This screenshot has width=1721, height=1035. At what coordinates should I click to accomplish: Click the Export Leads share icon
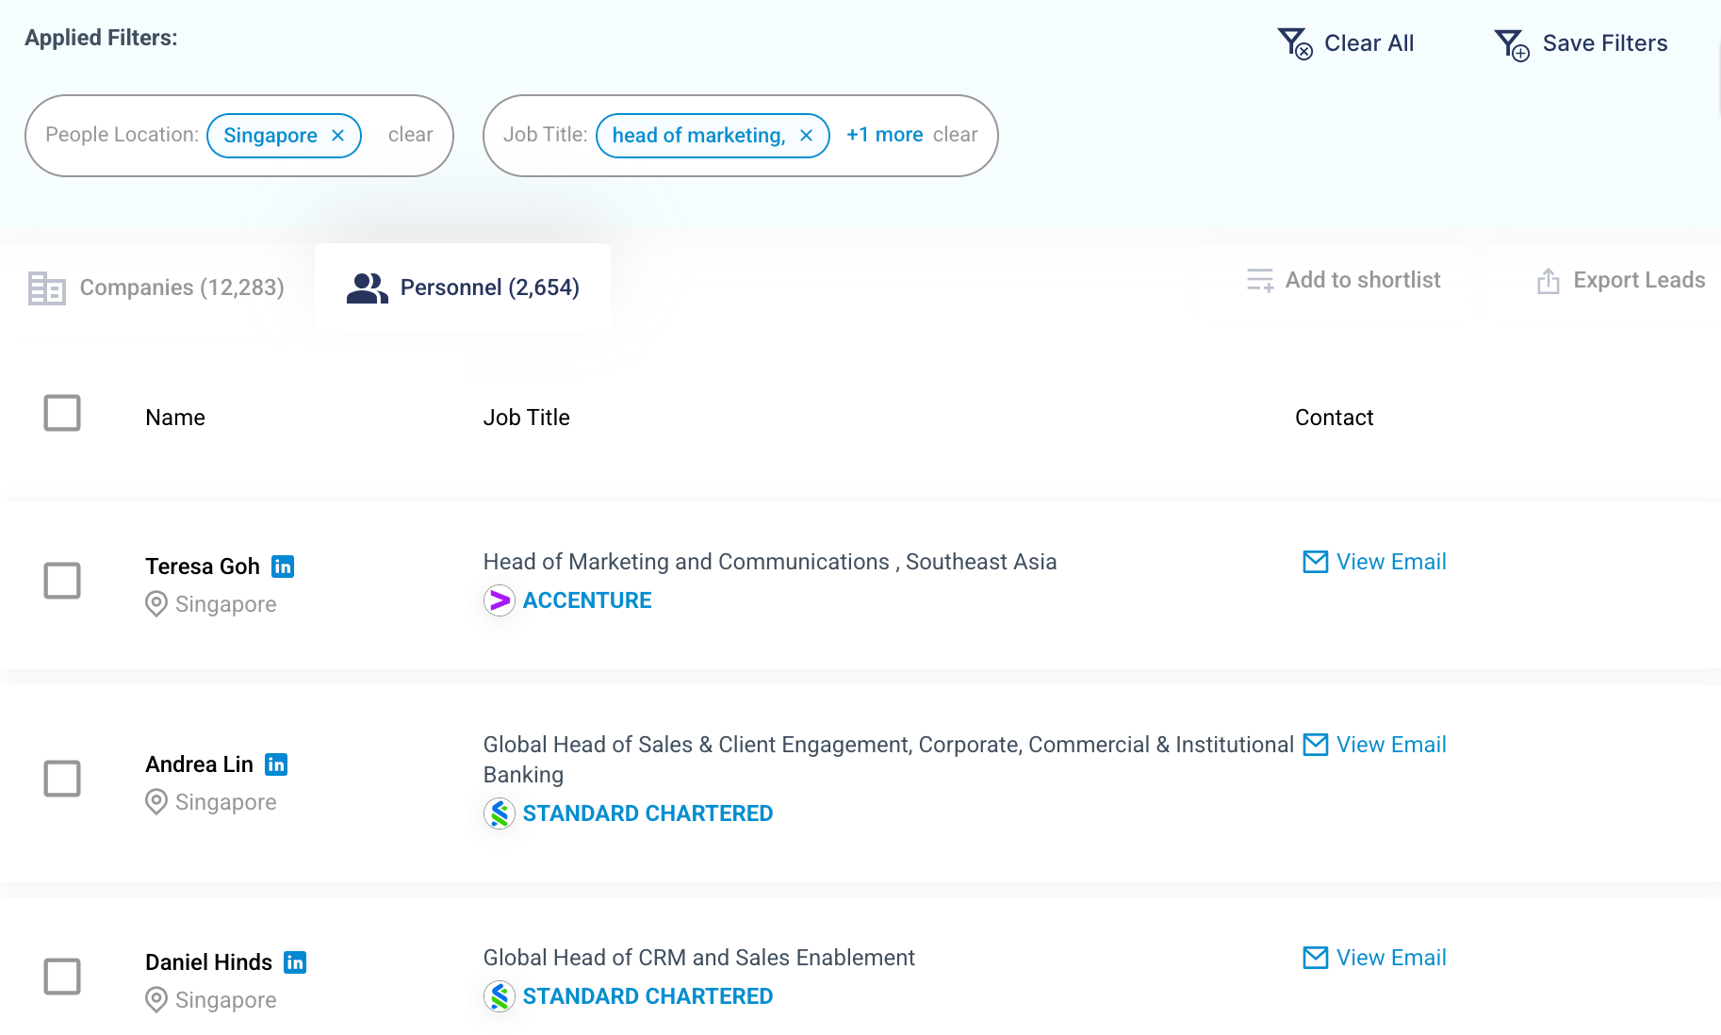tap(1549, 281)
